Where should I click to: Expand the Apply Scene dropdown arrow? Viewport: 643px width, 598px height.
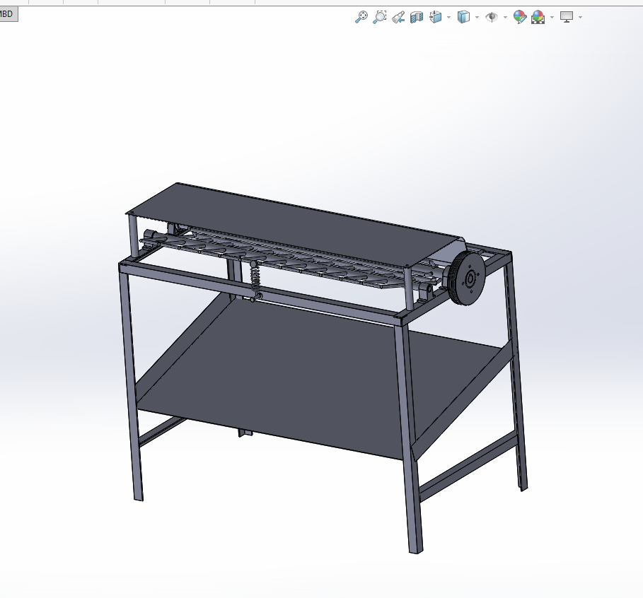[552, 17]
